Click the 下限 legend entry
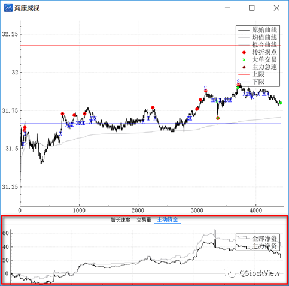 tap(251, 82)
